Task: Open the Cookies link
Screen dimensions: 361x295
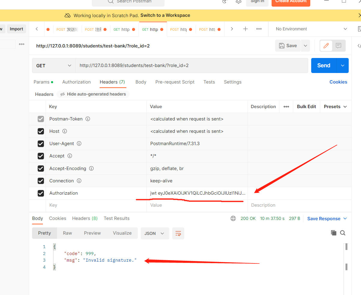Action: click(x=338, y=82)
